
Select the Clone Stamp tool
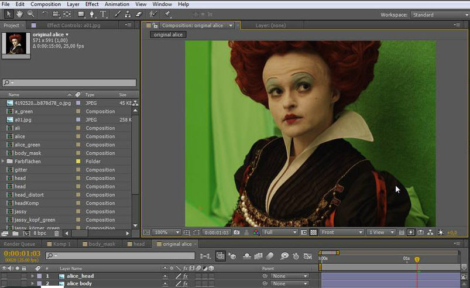(x=128, y=14)
